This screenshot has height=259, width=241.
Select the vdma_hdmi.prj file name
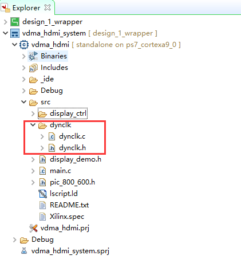[x=65, y=228]
